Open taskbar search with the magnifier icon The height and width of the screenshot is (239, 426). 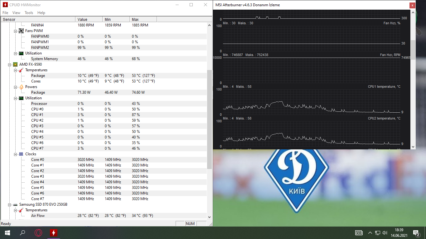coord(22,233)
